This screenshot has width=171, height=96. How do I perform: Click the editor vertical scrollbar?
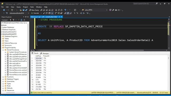coord(169,29)
